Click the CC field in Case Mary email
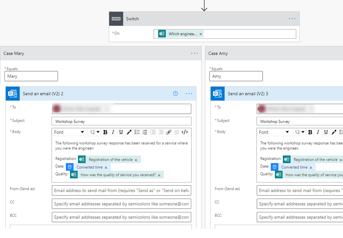Screen dimensions: 343x238 pyautogui.click(x=122, y=204)
